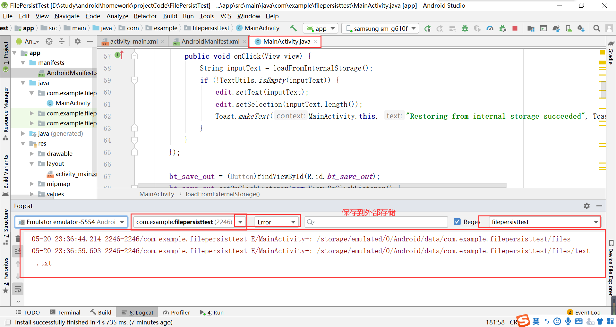Click the user account avatar icon

pyautogui.click(x=609, y=29)
